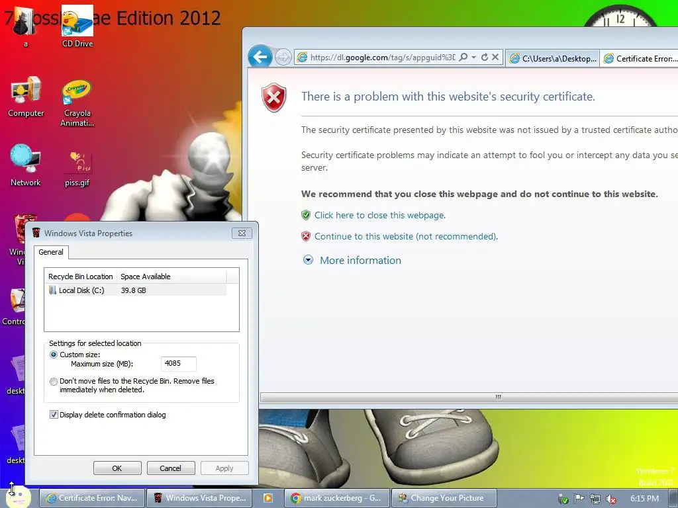Select the Custom size radio button

(x=54, y=355)
